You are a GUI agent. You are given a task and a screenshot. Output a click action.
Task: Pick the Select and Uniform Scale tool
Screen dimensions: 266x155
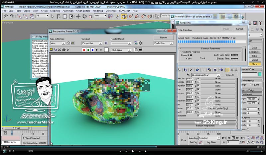pos(90,17)
